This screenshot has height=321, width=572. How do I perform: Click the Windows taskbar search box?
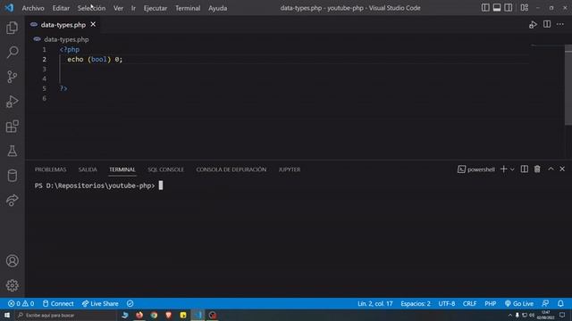(x=65, y=315)
